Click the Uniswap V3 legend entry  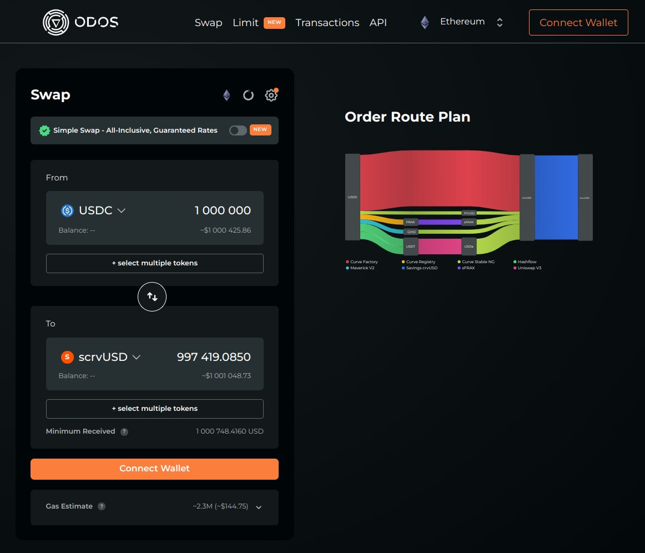(x=527, y=268)
